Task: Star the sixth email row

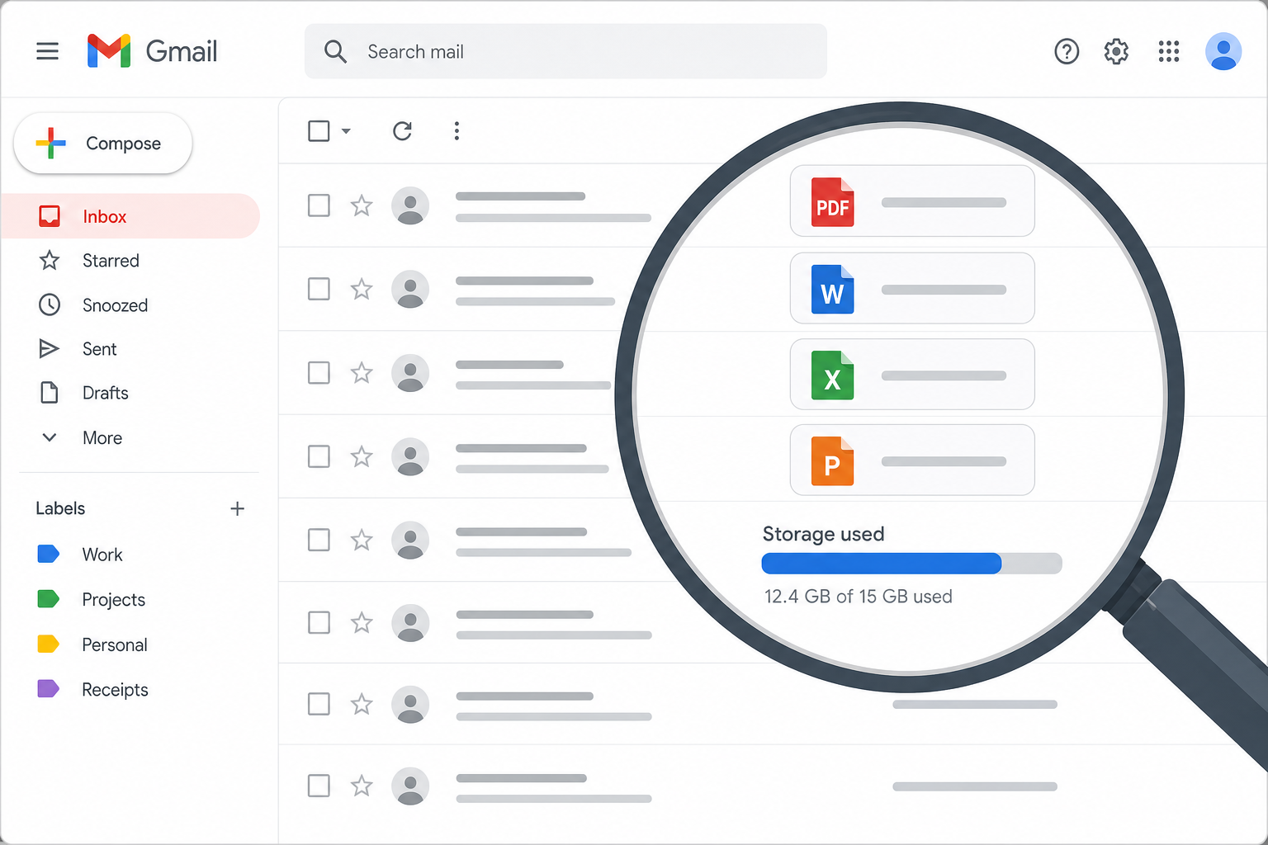Action: pos(362,622)
